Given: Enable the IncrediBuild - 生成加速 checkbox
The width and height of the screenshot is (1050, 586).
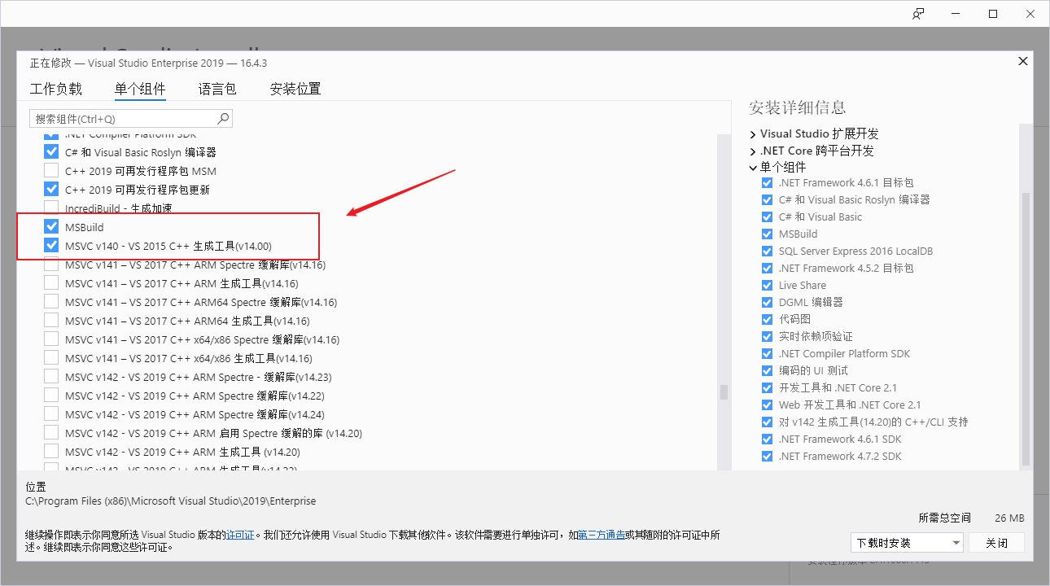Looking at the screenshot, I should click(x=51, y=208).
